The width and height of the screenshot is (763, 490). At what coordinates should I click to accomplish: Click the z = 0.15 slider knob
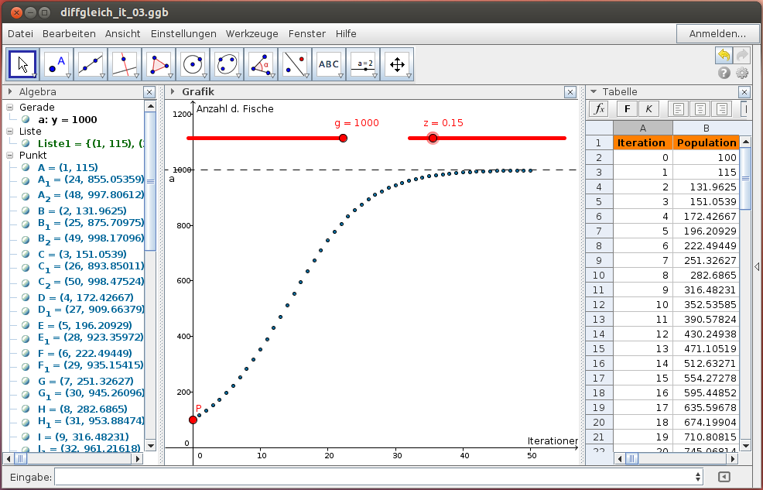tap(433, 139)
